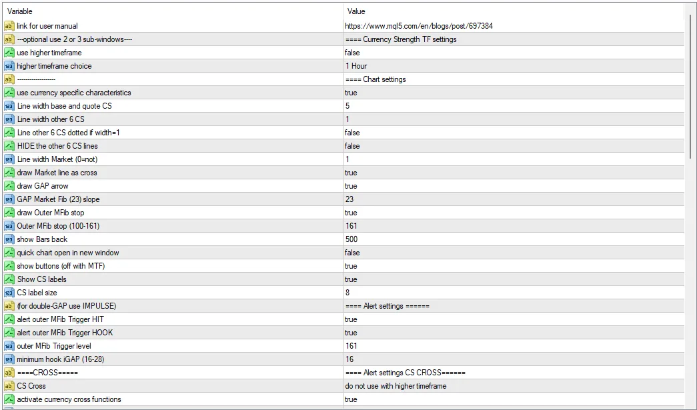Click the integer icon next to 'show Bars back'
Screen dimensions: 697x410
[9, 239]
